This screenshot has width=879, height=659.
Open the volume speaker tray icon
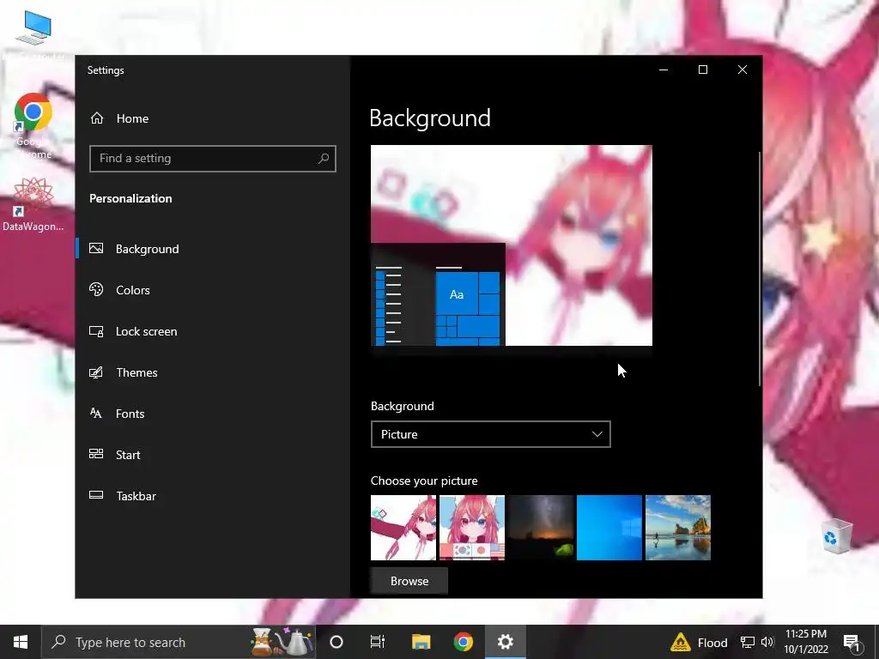tap(767, 642)
